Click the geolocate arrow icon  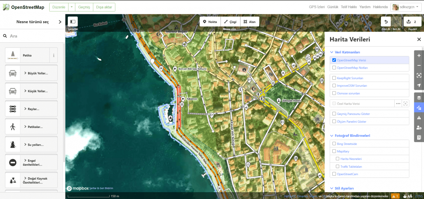pos(419,85)
